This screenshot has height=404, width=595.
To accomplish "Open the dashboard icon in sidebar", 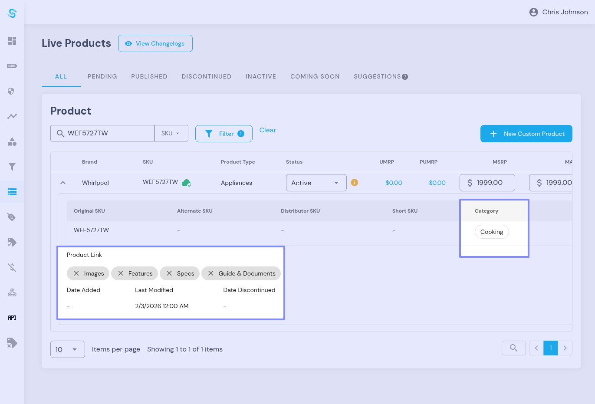I will [12, 41].
